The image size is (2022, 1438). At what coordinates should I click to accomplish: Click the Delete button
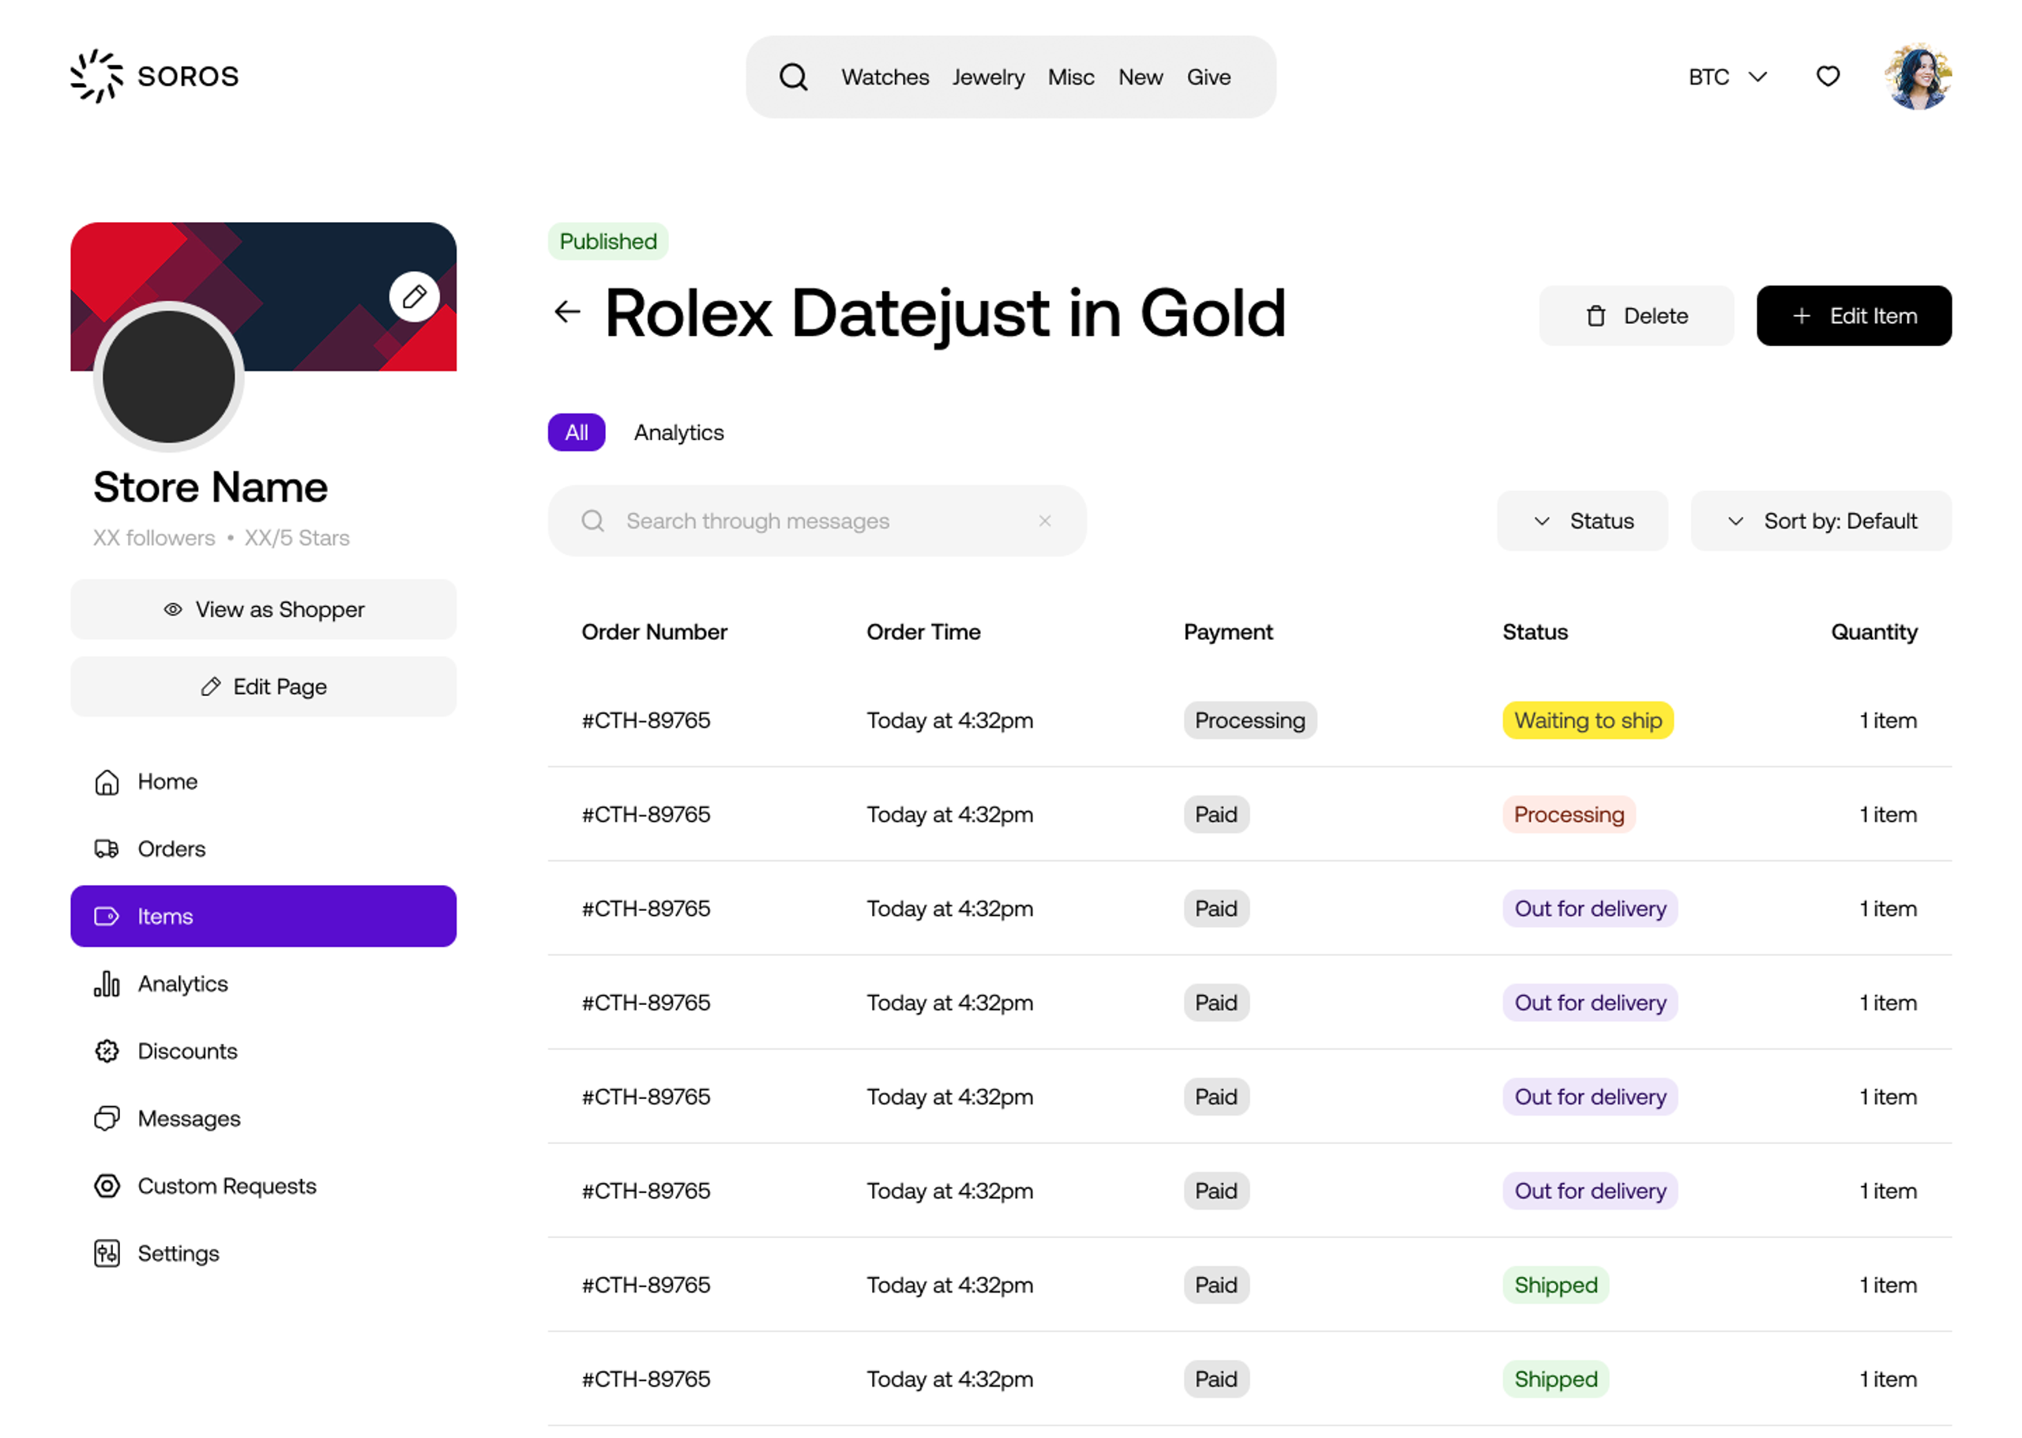[1637, 316]
